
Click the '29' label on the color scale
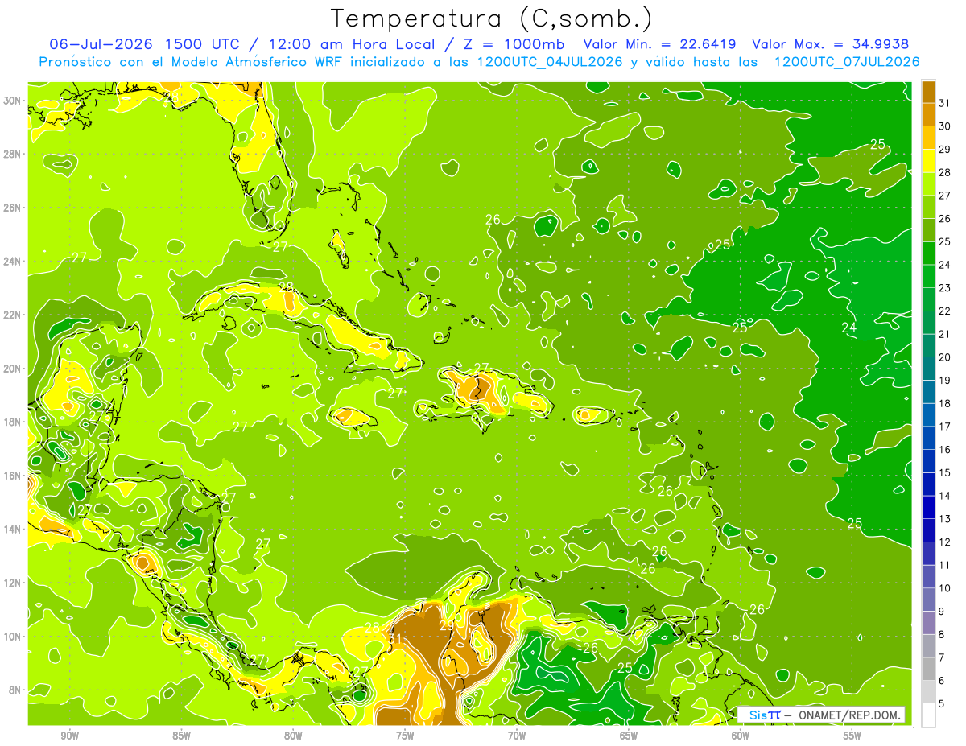click(945, 149)
